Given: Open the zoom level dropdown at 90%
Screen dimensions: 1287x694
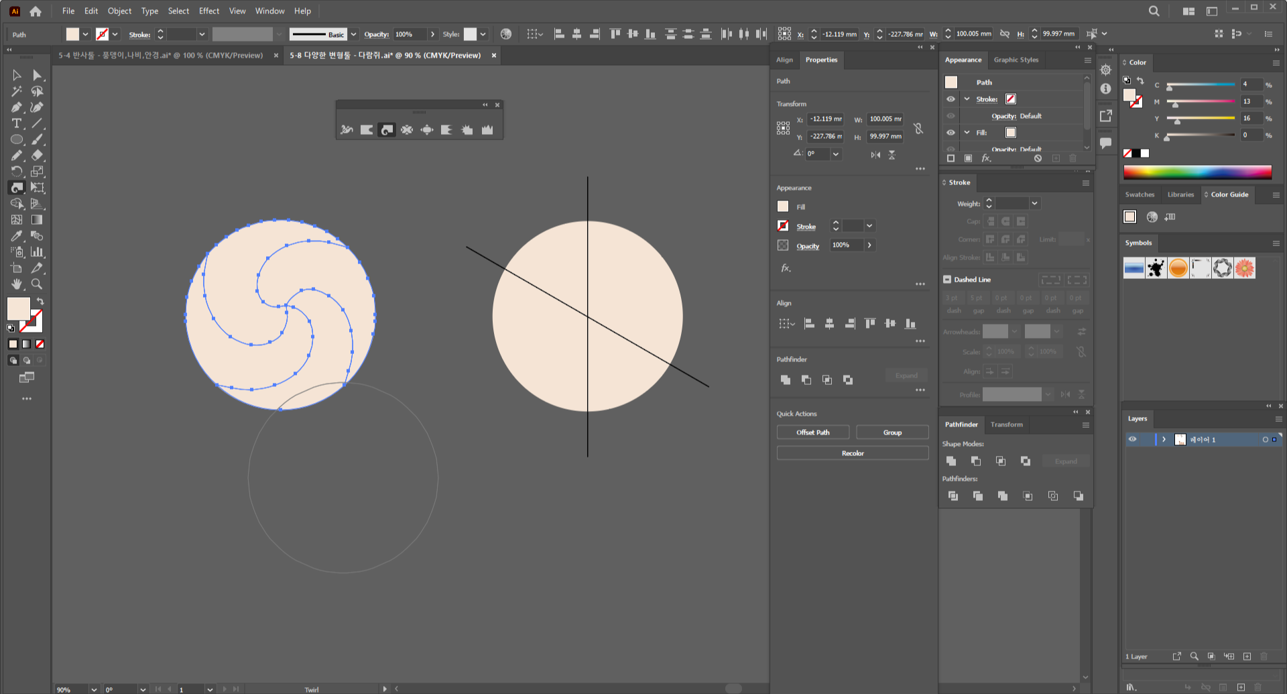Looking at the screenshot, I should click(93, 689).
